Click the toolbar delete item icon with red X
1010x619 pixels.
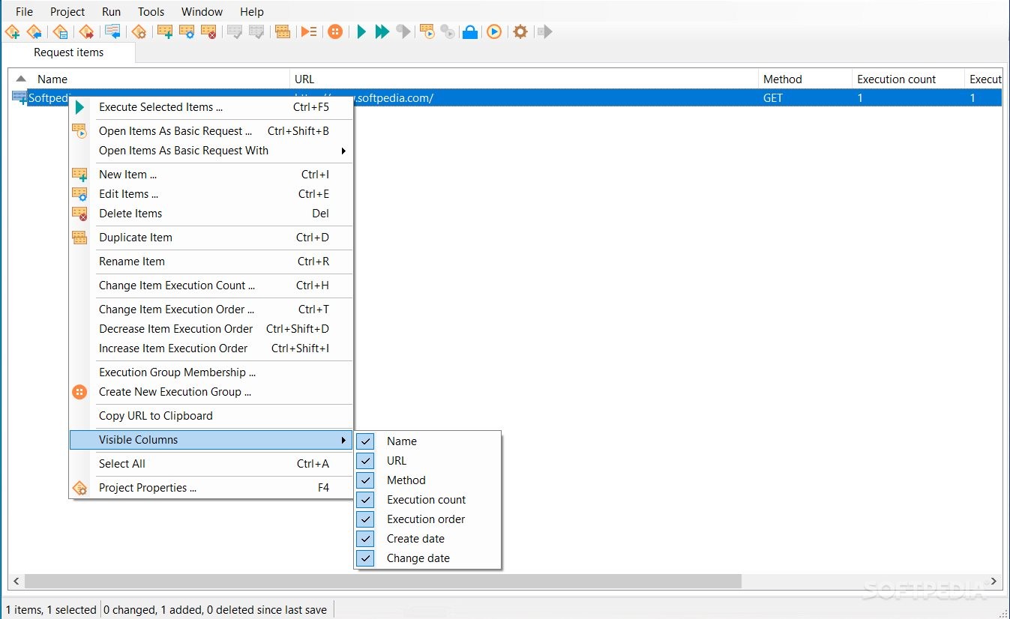coord(208,31)
